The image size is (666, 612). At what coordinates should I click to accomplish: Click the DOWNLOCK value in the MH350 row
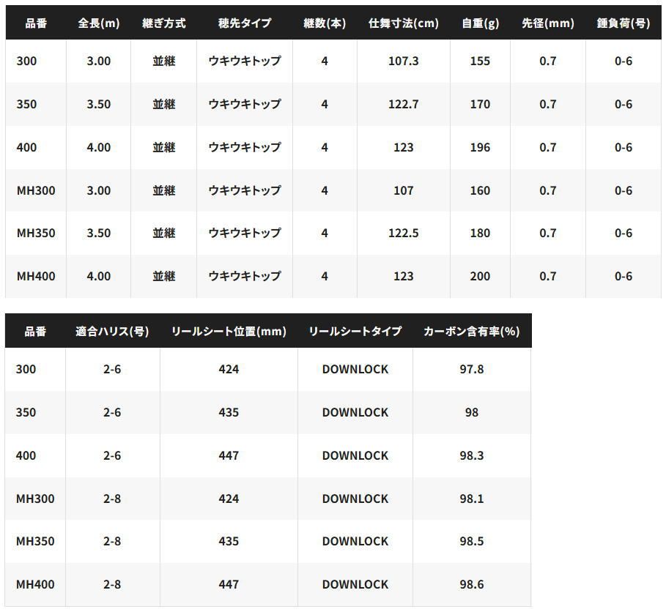[355, 542]
